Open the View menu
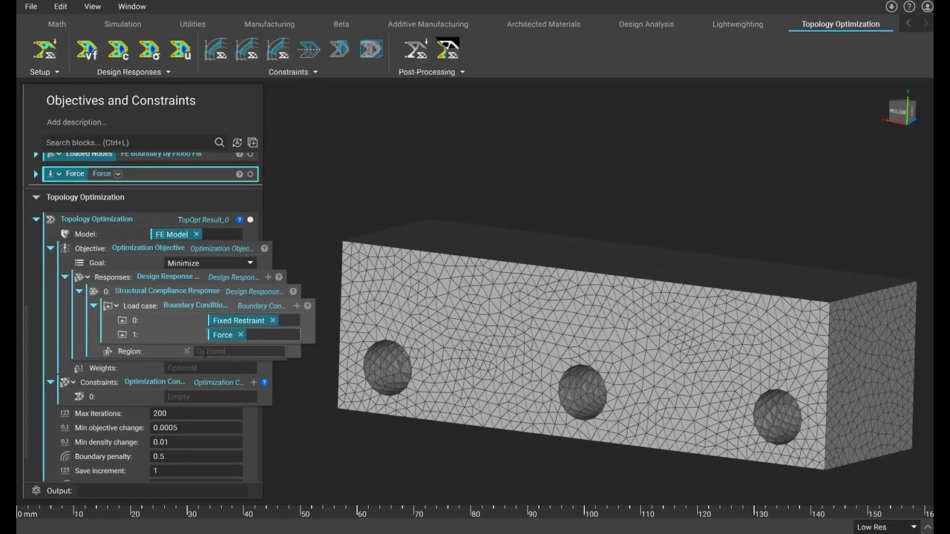This screenshot has width=950, height=534. pyautogui.click(x=93, y=7)
